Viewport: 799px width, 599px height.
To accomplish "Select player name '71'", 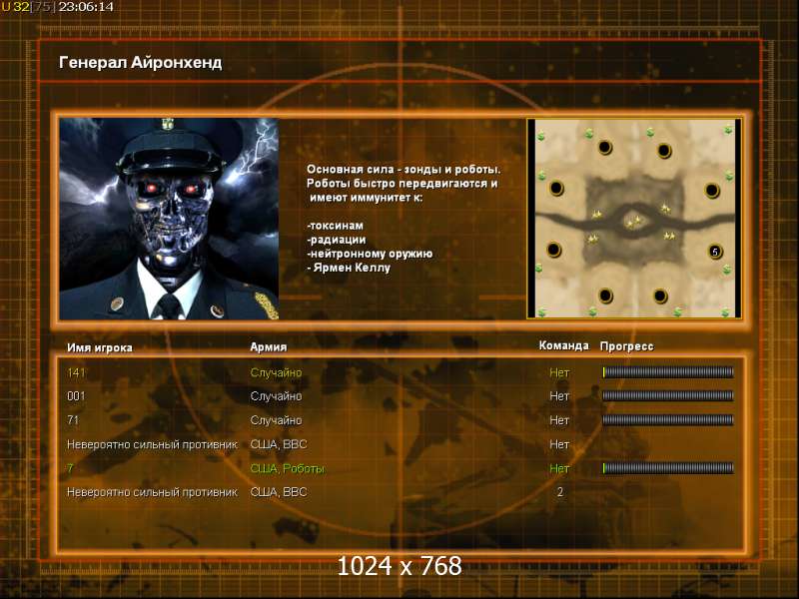I will tap(73, 420).
